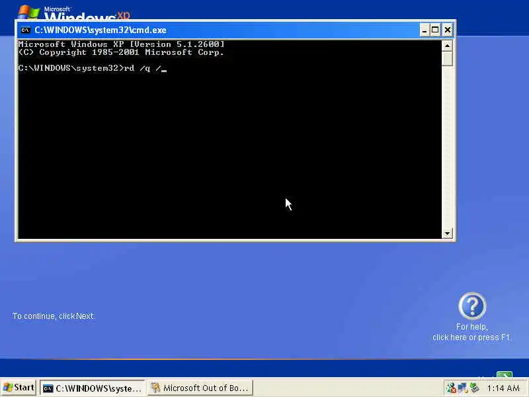The width and height of the screenshot is (529, 397).
Task: Click the 'click here or press F1' help link
Action: (x=471, y=337)
